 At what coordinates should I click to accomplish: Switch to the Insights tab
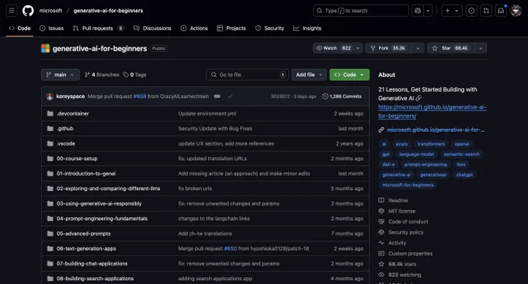307,28
